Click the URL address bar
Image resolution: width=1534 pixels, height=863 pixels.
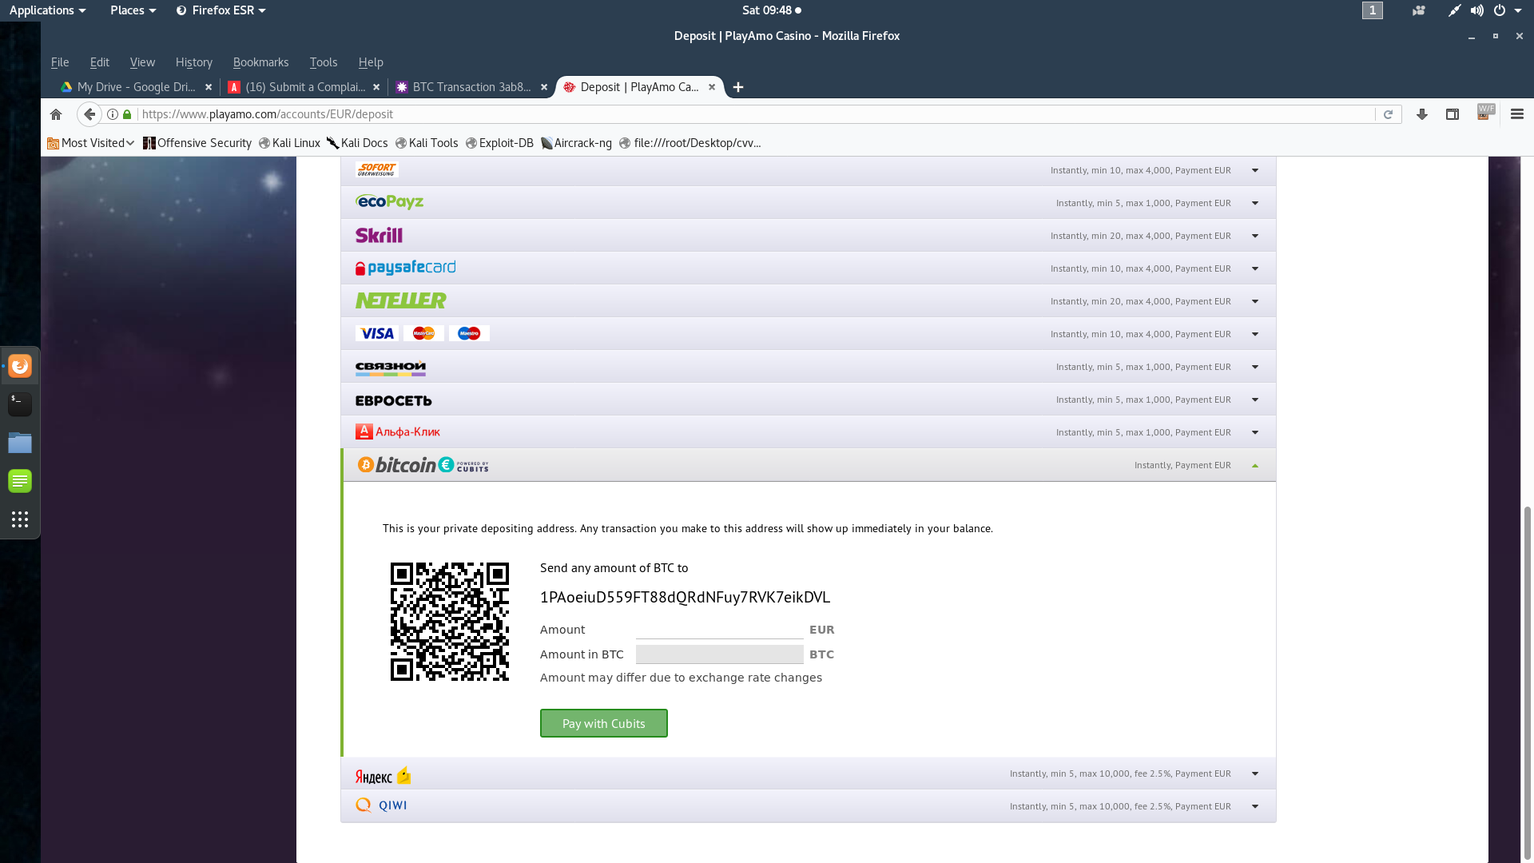pos(755,114)
